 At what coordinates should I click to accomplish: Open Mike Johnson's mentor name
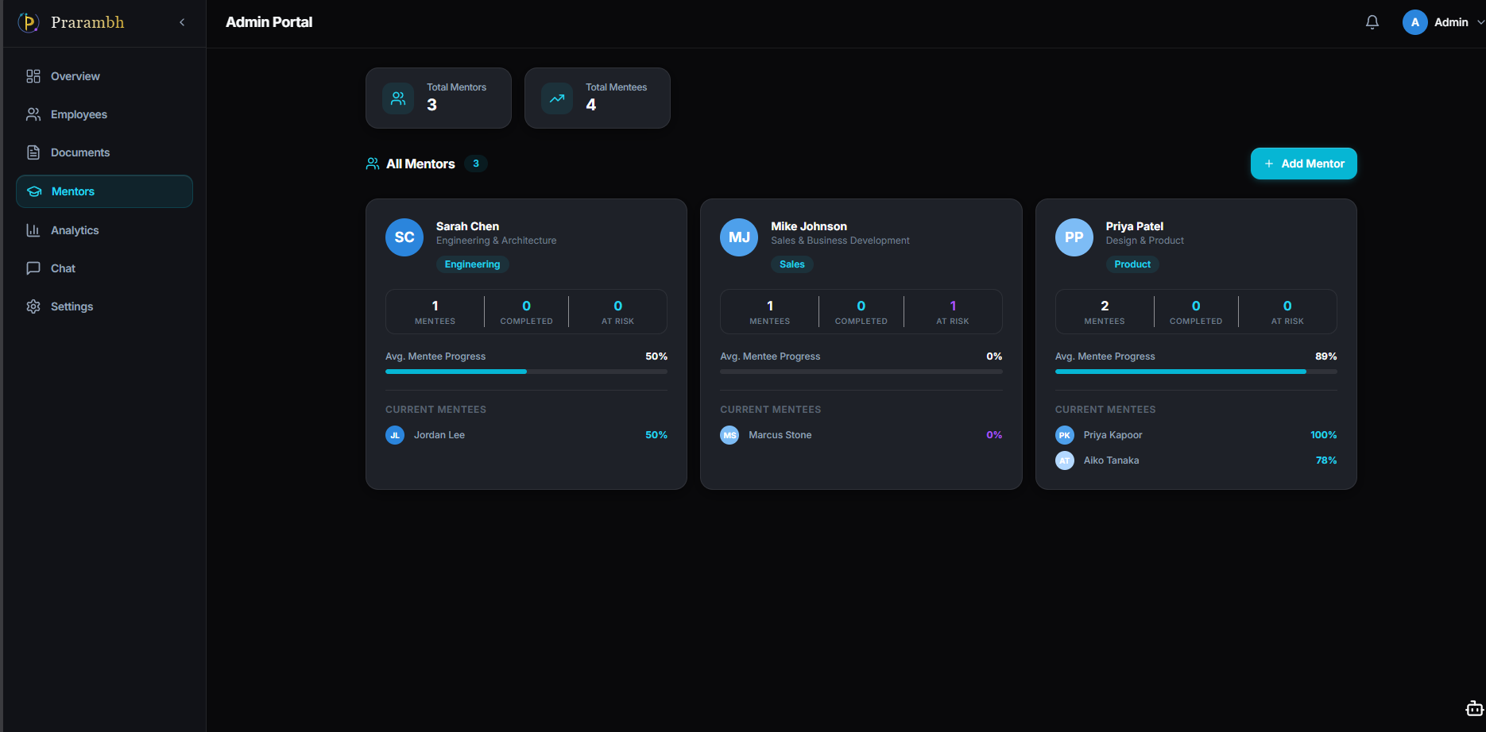point(809,226)
